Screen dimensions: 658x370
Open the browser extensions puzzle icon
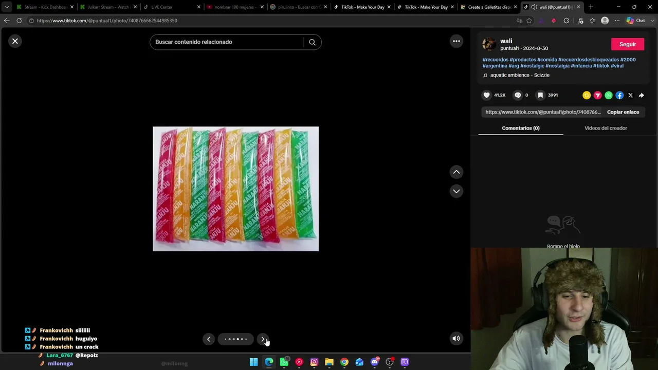click(x=566, y=21)
